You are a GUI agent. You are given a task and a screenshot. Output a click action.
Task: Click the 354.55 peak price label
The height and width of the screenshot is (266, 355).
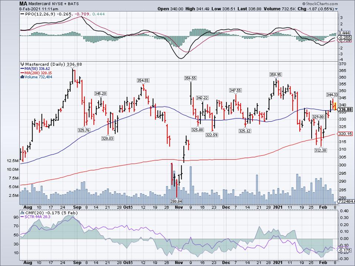pos(143,81)
